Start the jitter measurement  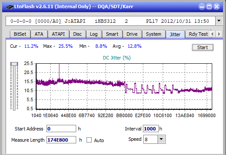pyautogui.click(x=202, y=47)
